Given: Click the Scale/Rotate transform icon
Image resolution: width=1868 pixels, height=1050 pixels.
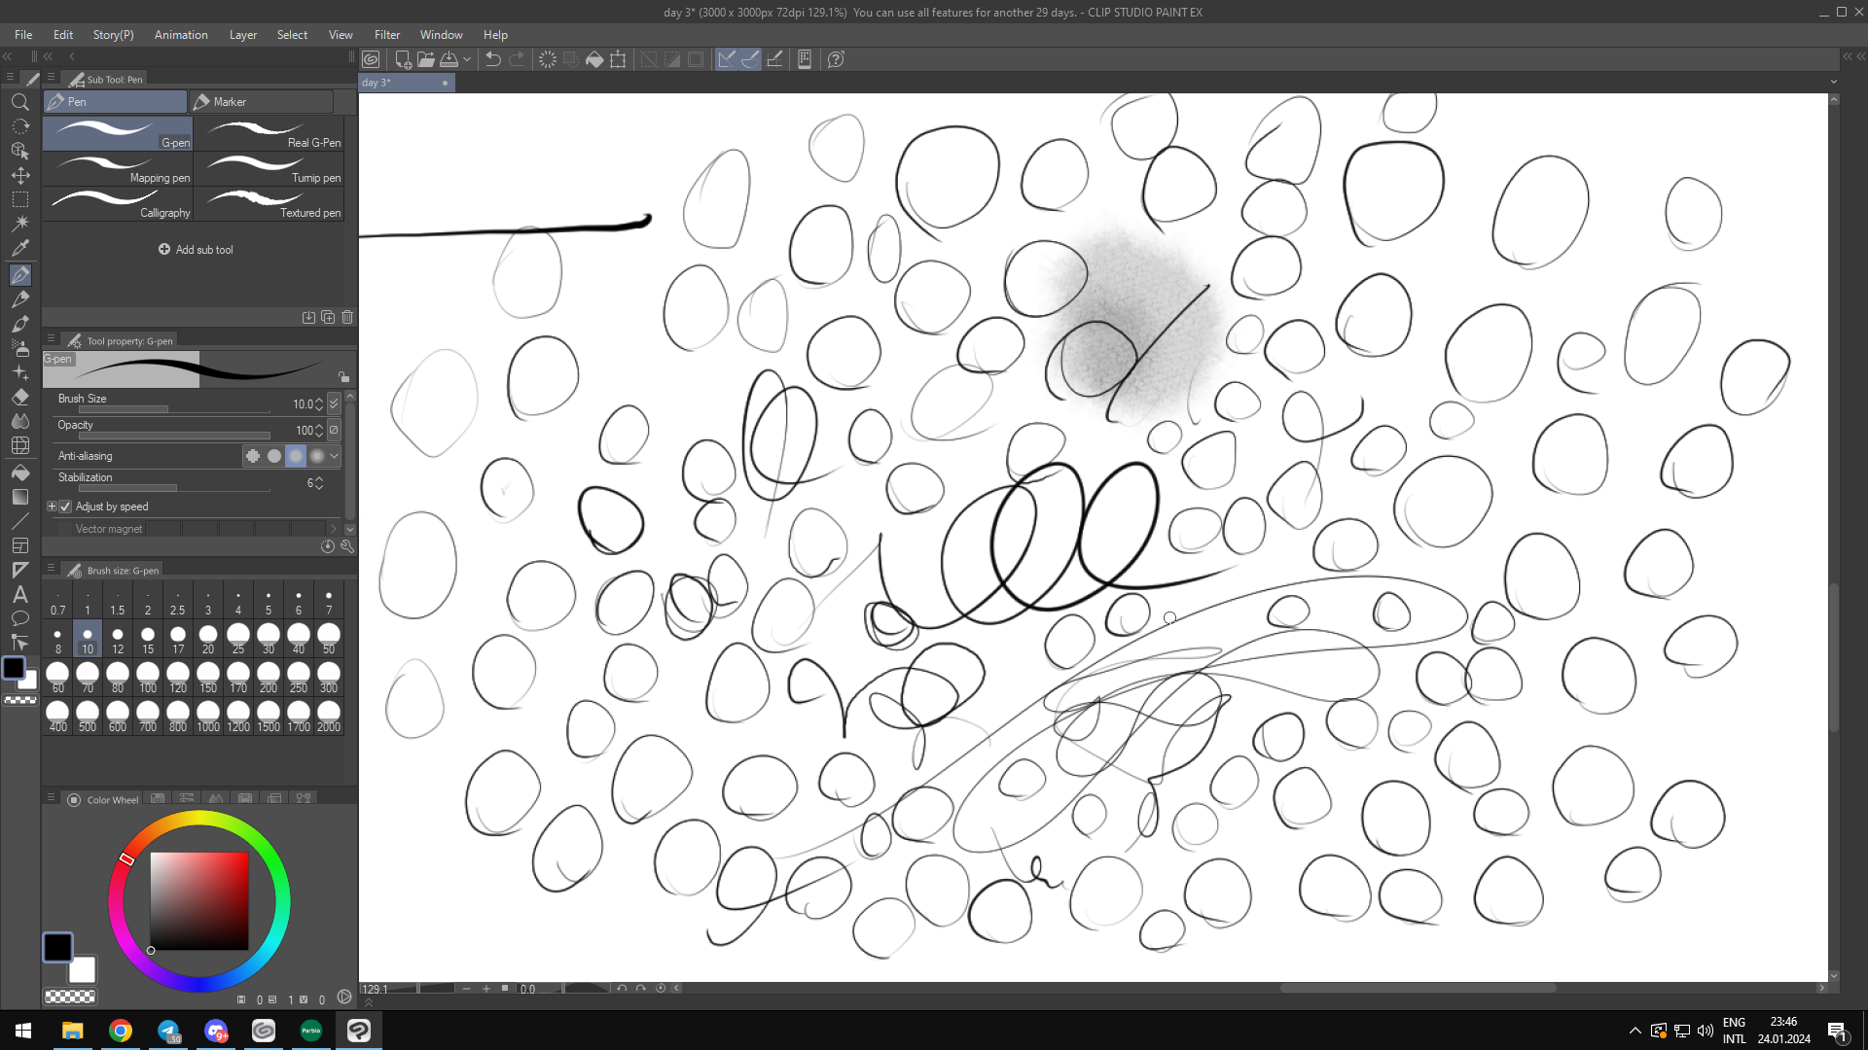Looking at the screenshot, I should coord(618,59).
